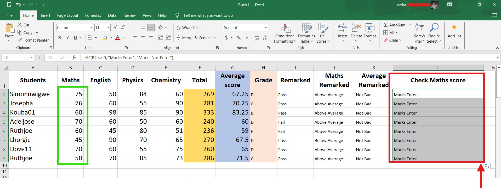Toggle Wrap Text on selected cells
Image resolution: width=501 pixels, height=188 pixels.
point(188,27)
